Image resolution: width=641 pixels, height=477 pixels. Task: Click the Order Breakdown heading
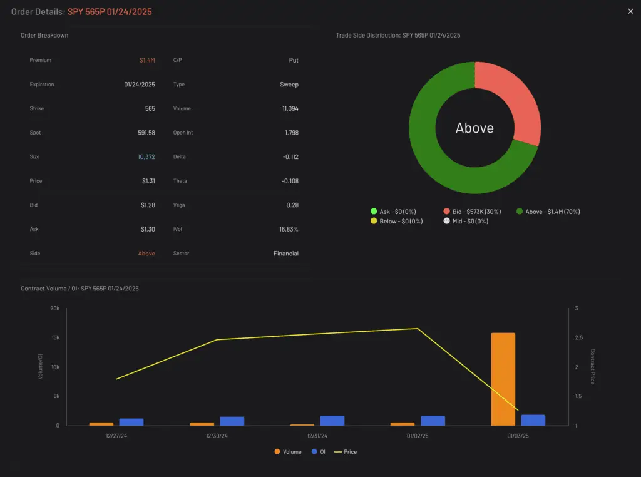coord(44,35)
